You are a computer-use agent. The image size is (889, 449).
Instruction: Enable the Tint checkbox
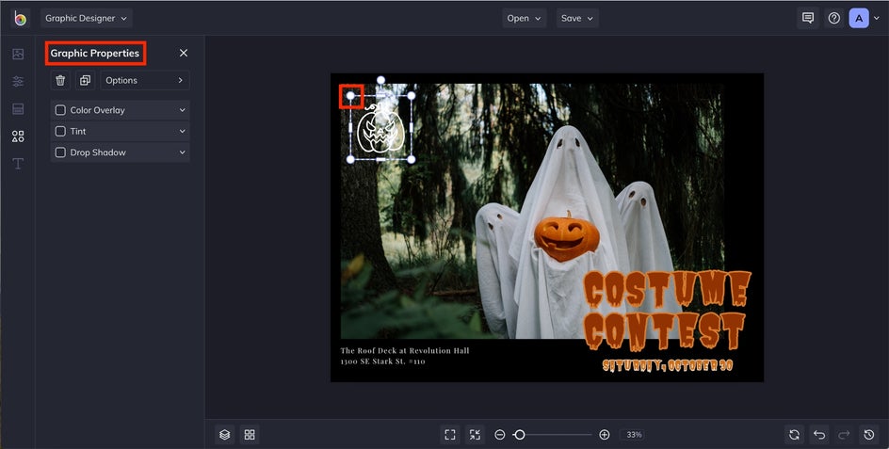click(x=60, y=131)
